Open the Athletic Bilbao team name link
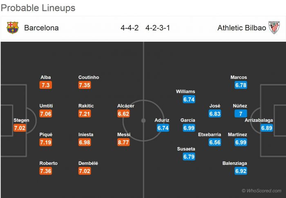Viewport: 286px width, 198px height. (242, 28)
